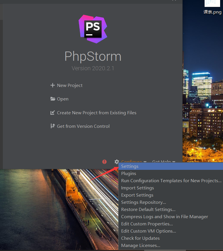This screenshot has height=251, width=223.
Task: Open the 课表.png desktop file
Action: [x=212, y=7]
